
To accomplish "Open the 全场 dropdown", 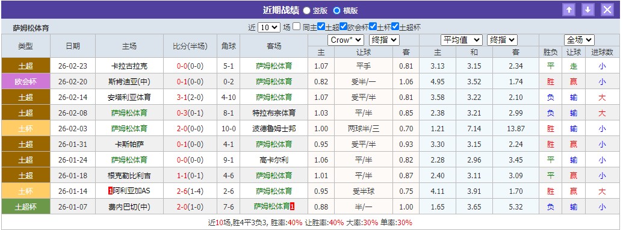I will coord(579,40).
